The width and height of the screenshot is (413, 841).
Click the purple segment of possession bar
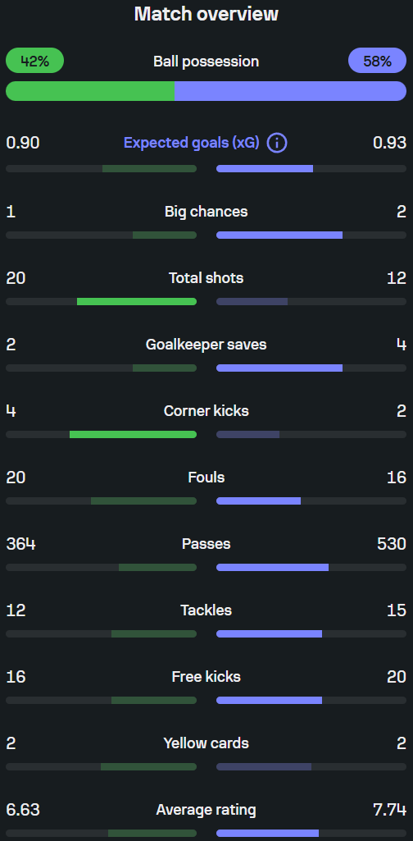[x=290, y=91]
